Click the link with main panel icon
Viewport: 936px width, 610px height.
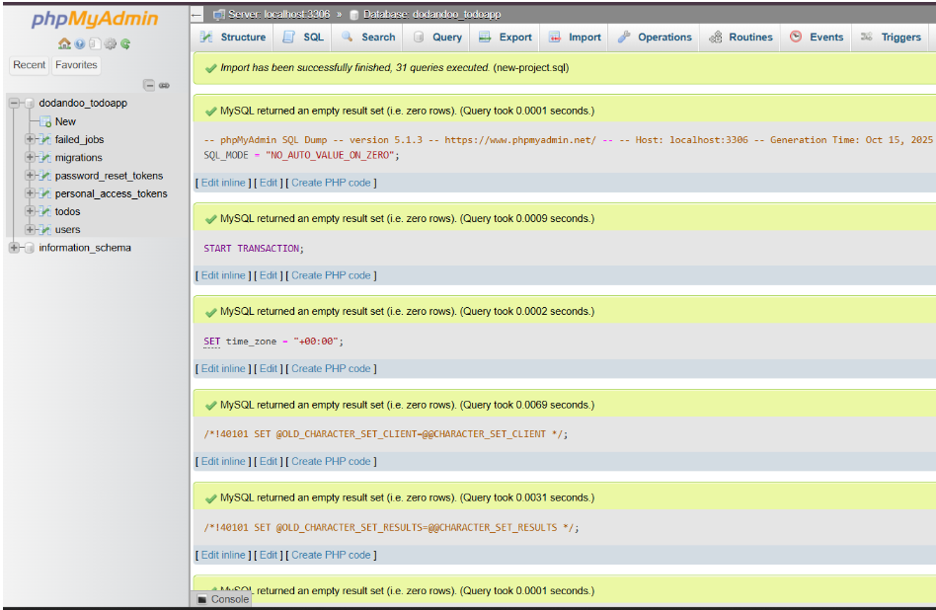tap(164, 86)
